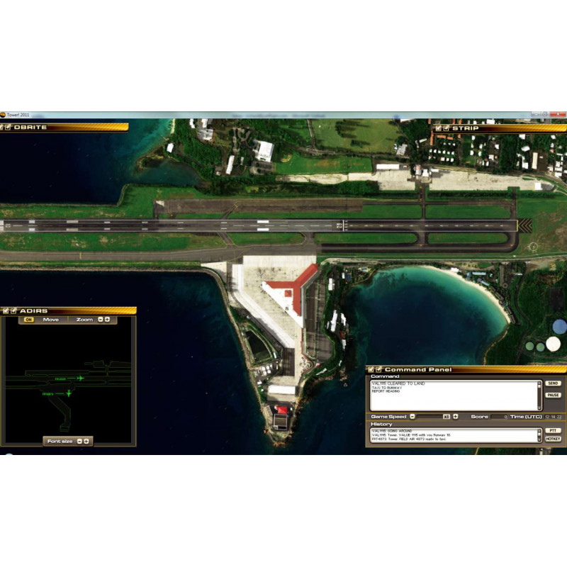
Task: Click Move in the ADIRS toolbar
Action: [50, 320]
